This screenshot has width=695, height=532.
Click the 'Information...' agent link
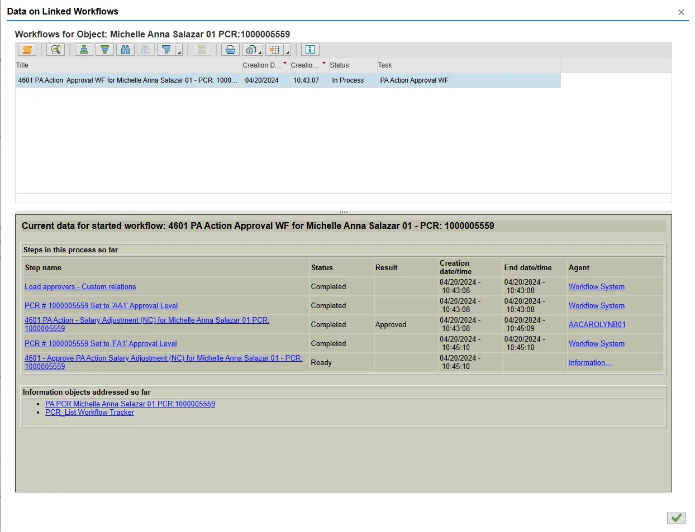589,363
